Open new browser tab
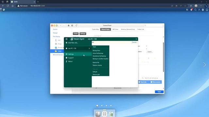This screenshot has height=117, width=209. (x=38, y=2)
